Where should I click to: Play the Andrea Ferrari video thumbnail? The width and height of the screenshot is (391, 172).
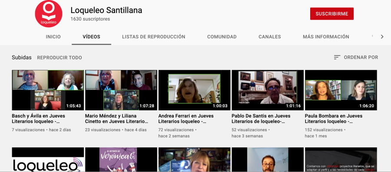coord(195,90)
